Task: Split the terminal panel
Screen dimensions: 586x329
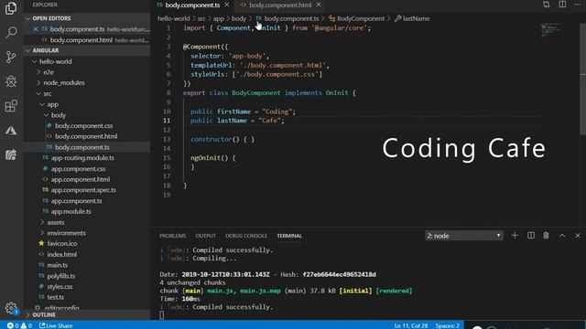Action: (531, 236)
